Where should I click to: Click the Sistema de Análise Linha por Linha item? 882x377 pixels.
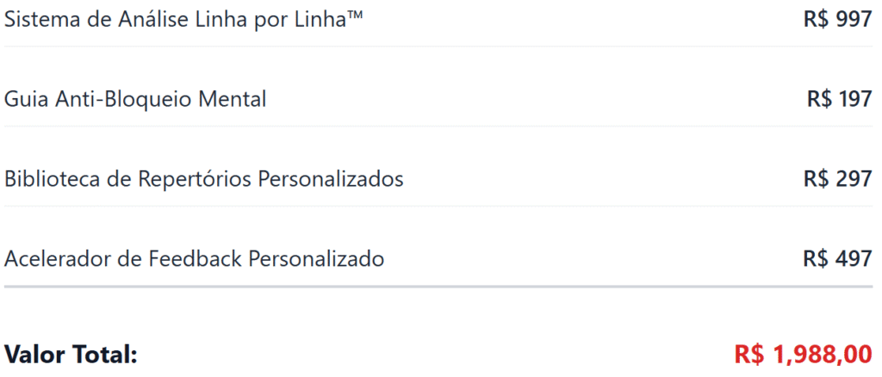tap(183, 20)
